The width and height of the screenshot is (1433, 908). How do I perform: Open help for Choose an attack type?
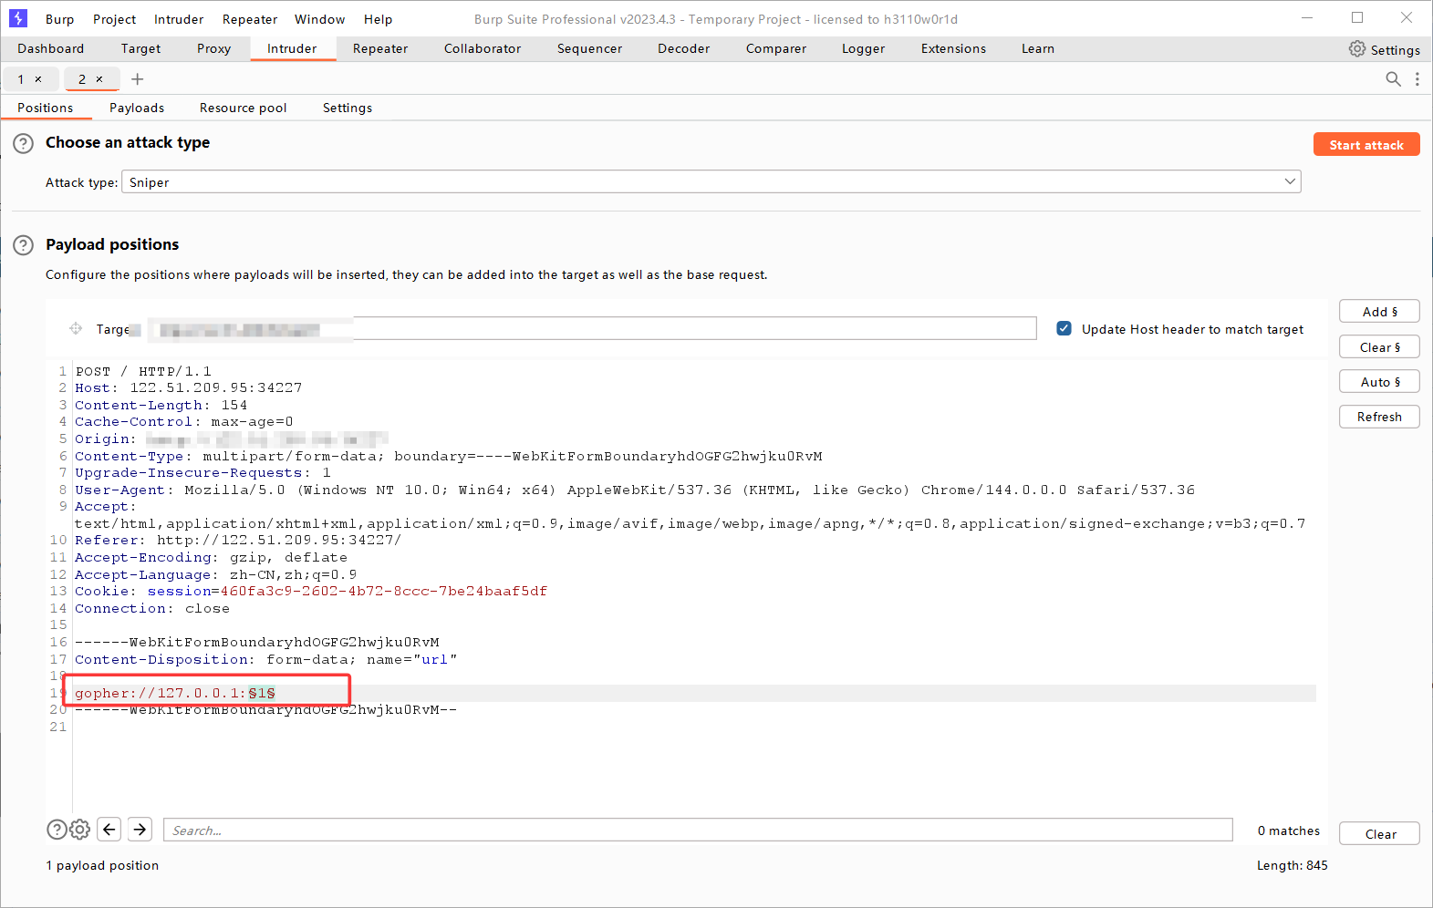[23, 143]
